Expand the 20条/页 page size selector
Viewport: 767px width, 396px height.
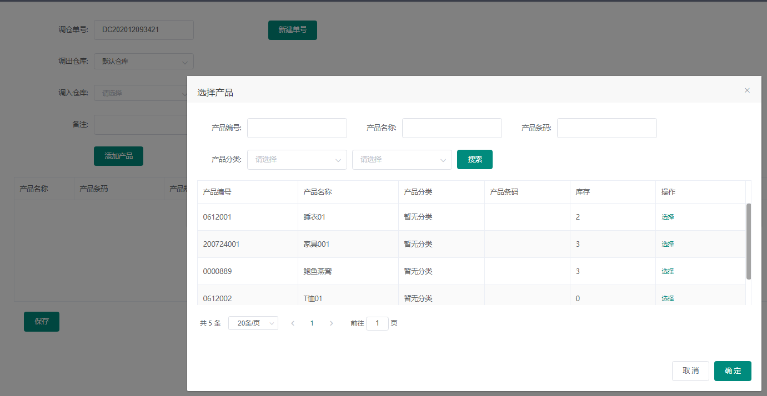click(253, 323)
